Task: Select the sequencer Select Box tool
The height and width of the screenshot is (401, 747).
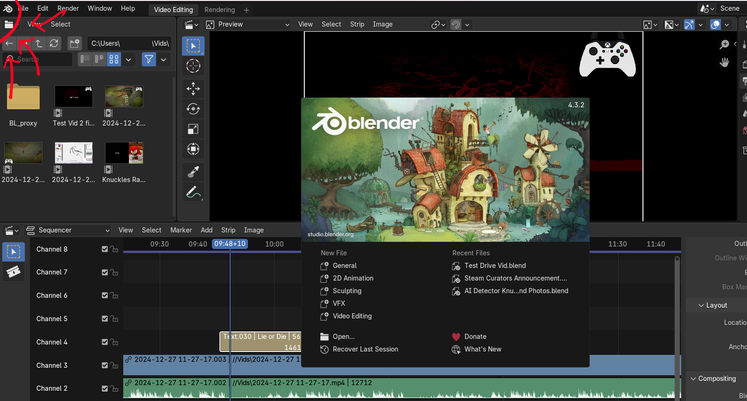Action: click(x=14, y=252)
